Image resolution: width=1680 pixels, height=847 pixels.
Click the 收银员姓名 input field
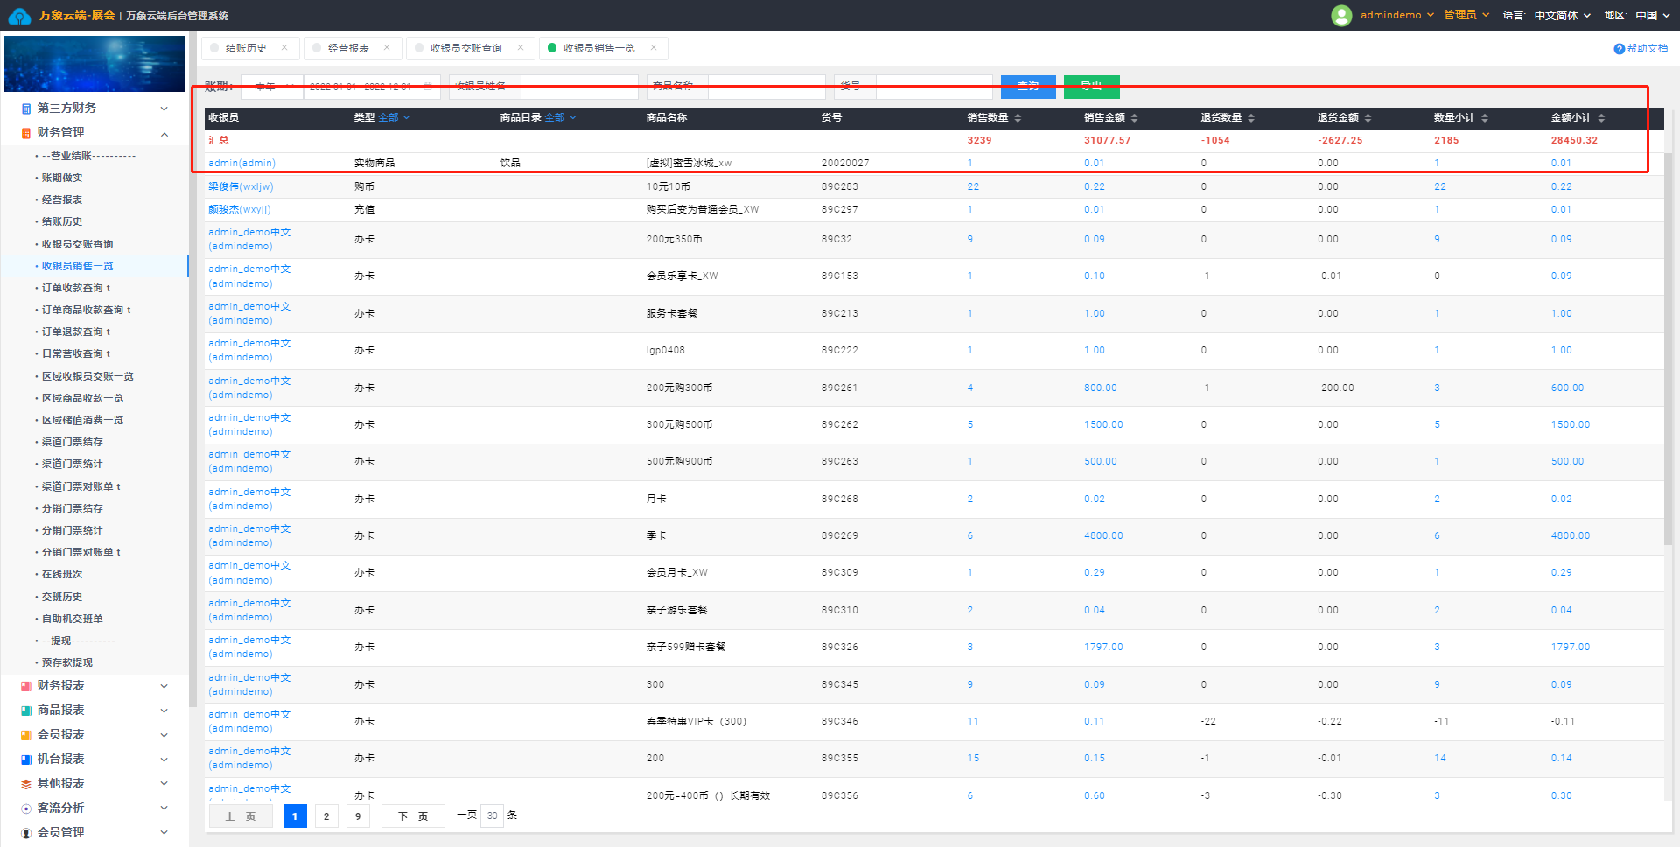coord(578,87)
